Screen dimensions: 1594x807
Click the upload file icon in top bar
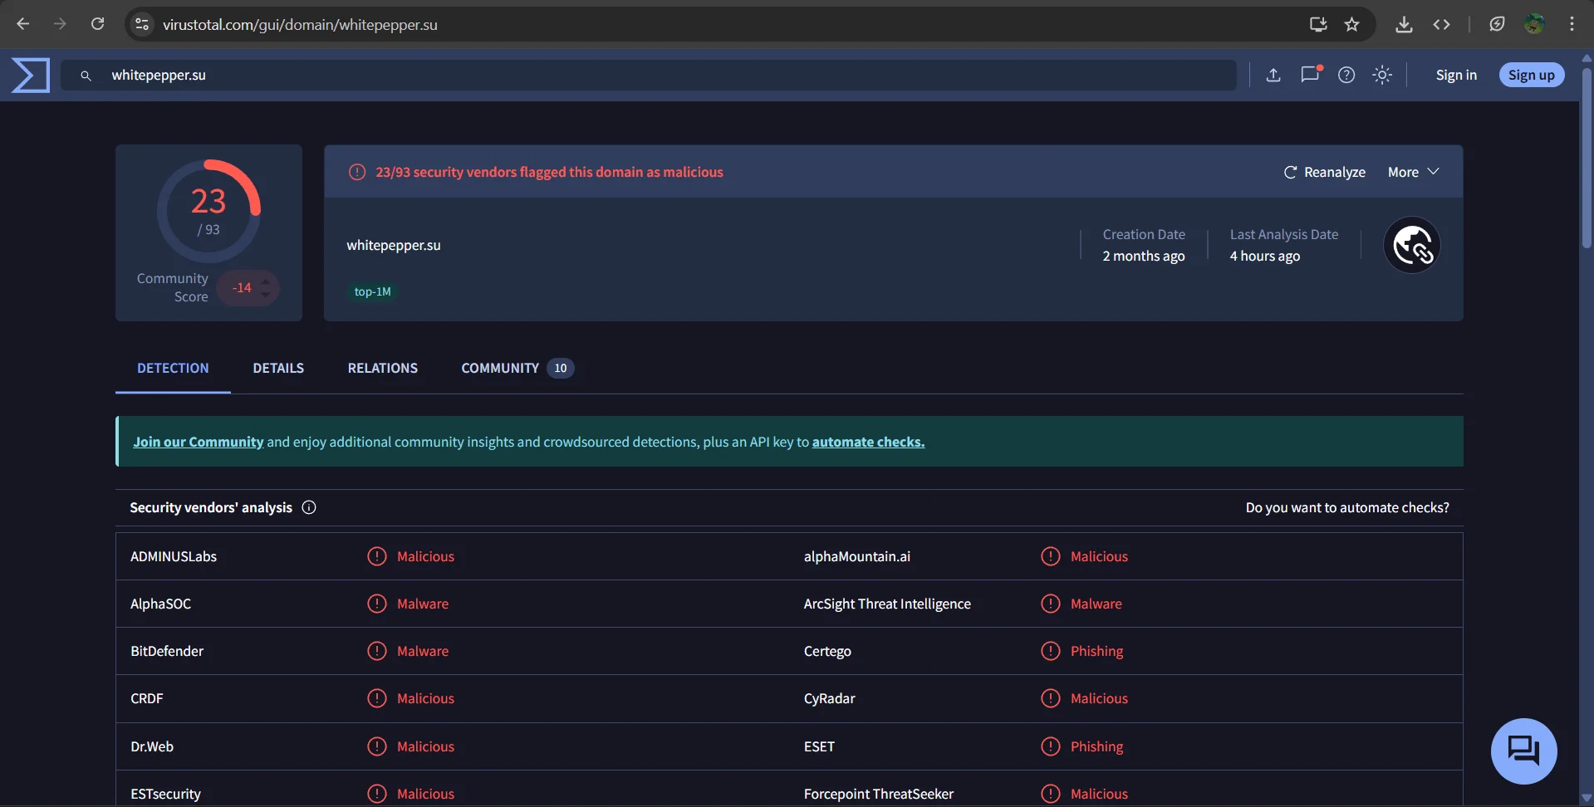[x=1273, y=75]
